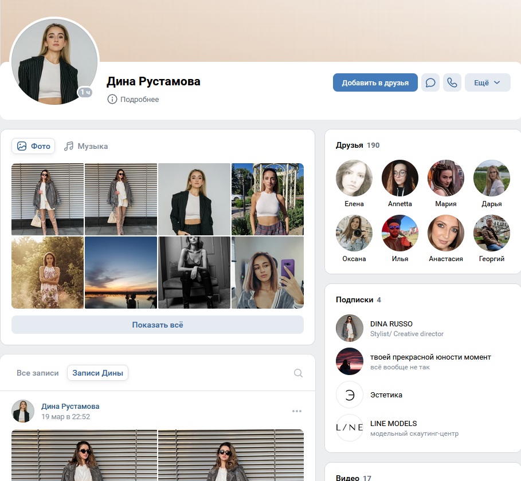
Task: Open DINA RUSSO community avatar
Action: pyautogui.click(x=349, y=328)
